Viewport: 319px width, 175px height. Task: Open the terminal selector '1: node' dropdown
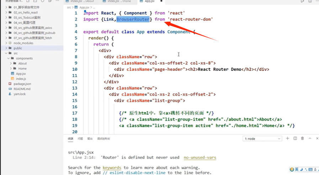262,139
